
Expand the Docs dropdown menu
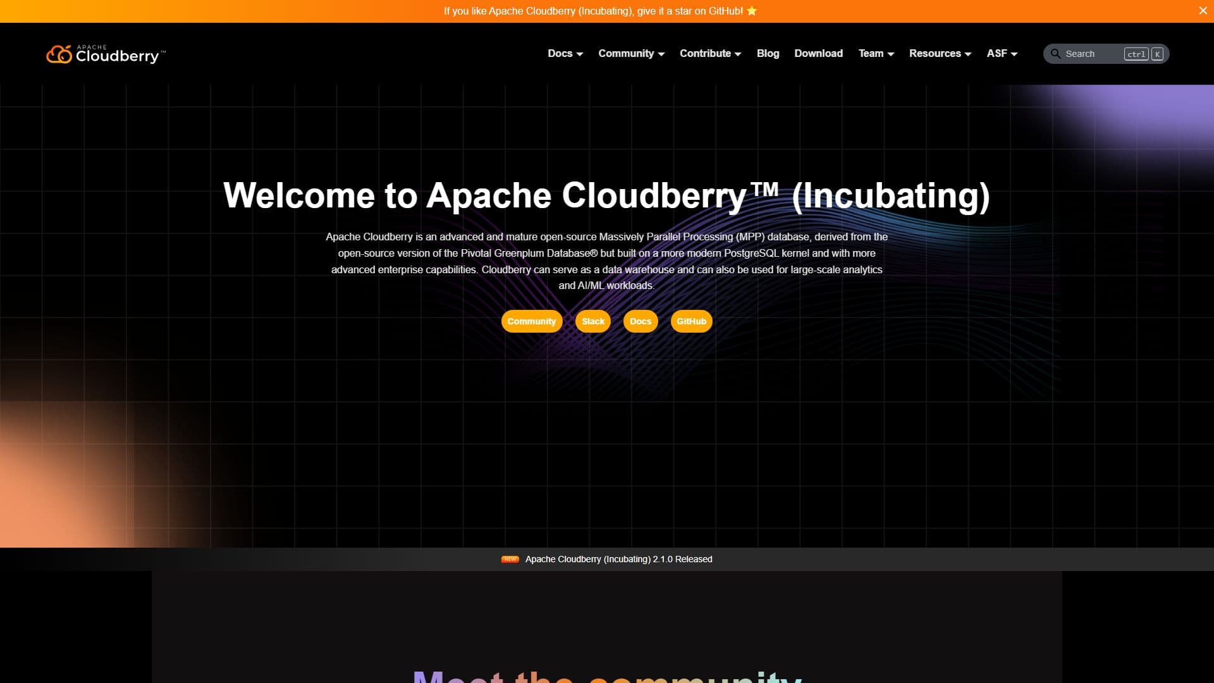565,53
